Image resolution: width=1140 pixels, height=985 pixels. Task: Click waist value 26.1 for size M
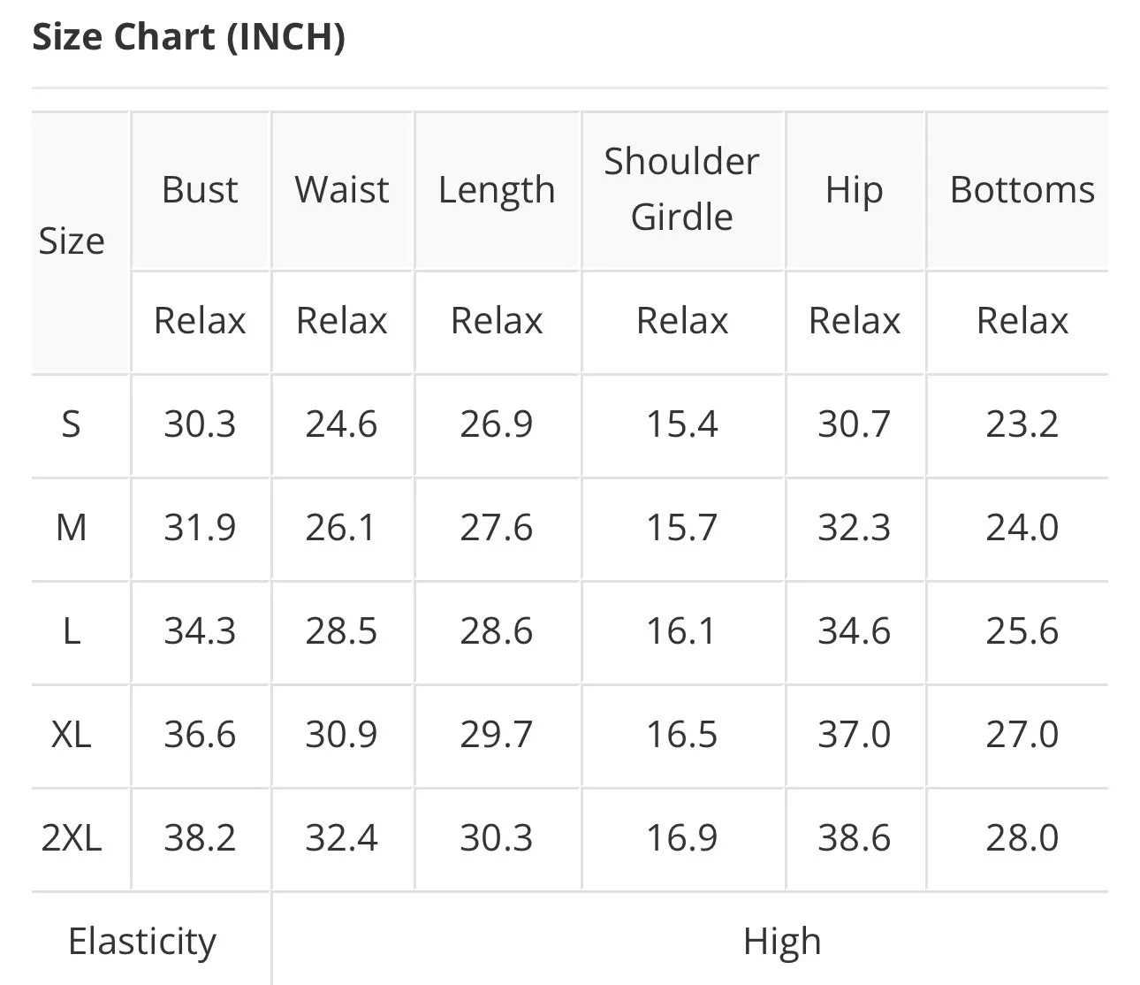340,528
